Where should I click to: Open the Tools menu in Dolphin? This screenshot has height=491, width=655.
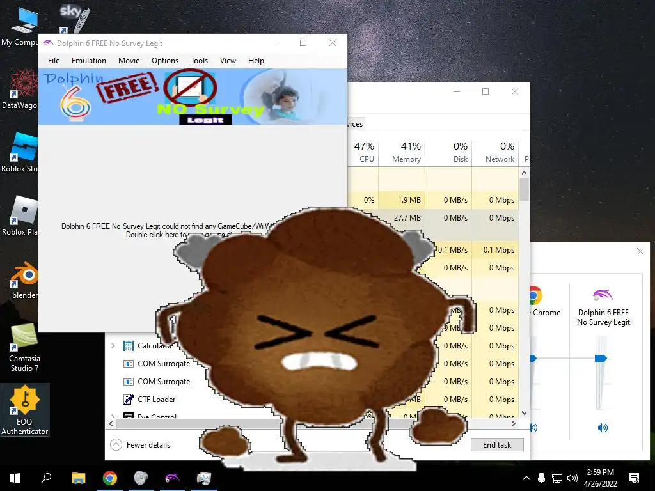point(200,61)
